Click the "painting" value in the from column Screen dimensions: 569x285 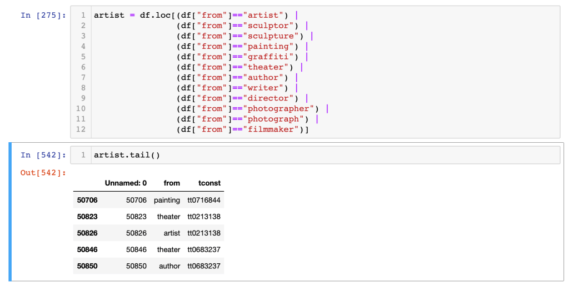[x=167, y=200]
